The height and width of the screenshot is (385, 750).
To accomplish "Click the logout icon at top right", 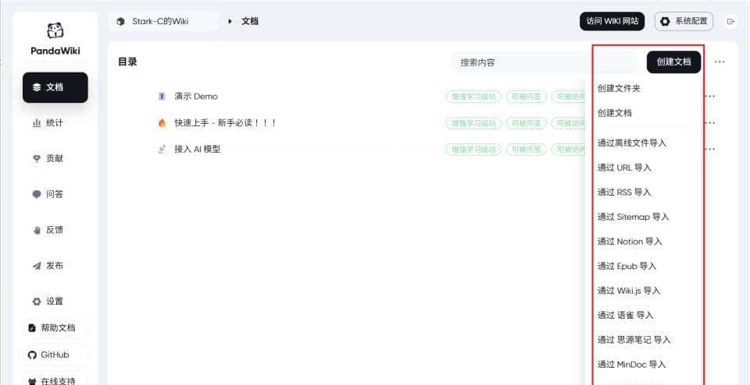I will click(x=730, y=21).
